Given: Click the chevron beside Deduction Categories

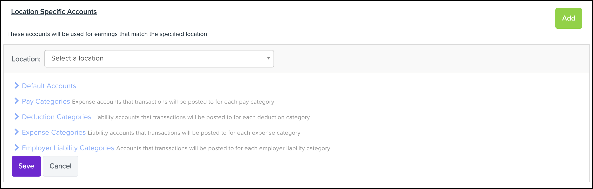Looking at the screenshot, I should (17, 117).
